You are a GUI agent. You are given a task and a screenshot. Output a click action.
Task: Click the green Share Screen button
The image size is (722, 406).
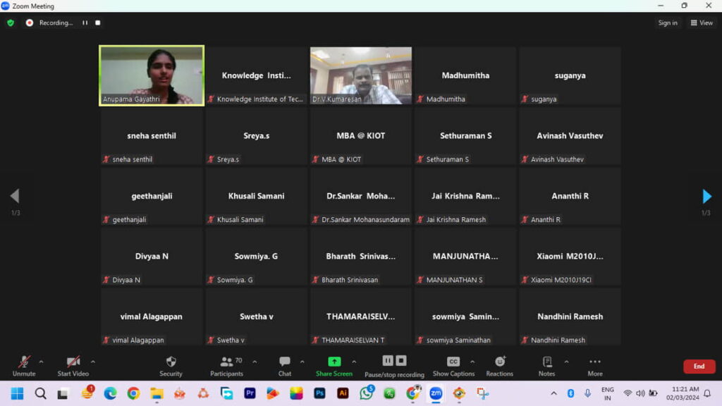334,366
